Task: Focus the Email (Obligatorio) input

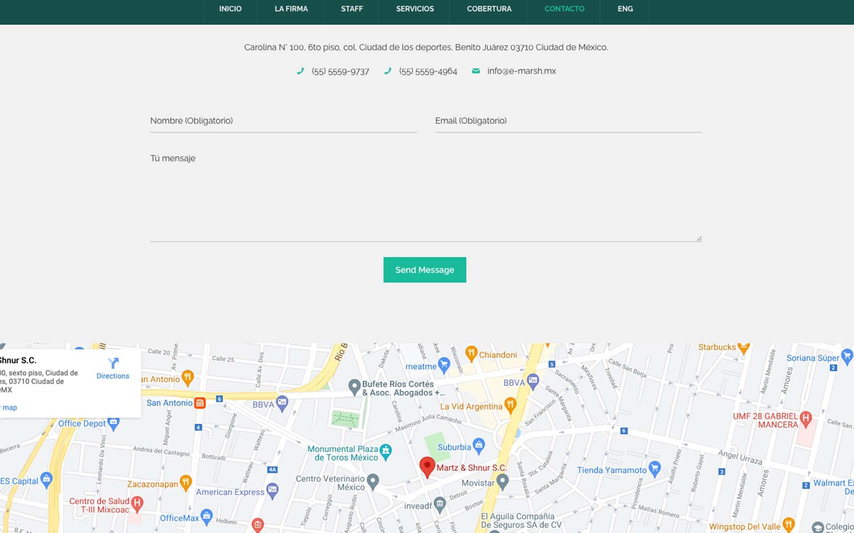Action: point(568,121)
